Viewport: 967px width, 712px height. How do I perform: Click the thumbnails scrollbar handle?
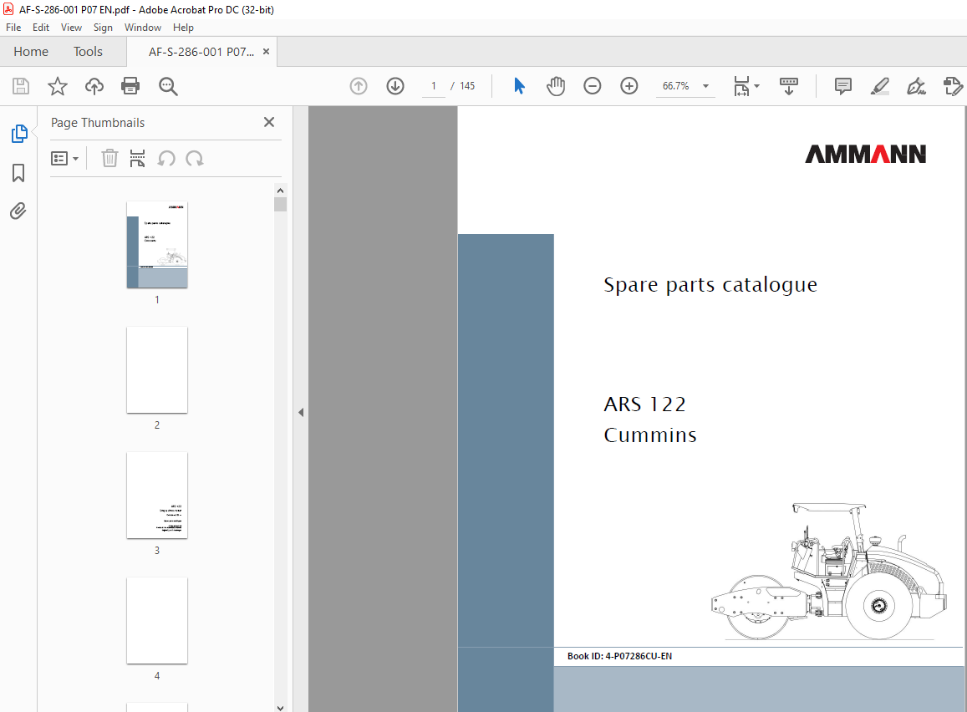click(x=281, y=204)
